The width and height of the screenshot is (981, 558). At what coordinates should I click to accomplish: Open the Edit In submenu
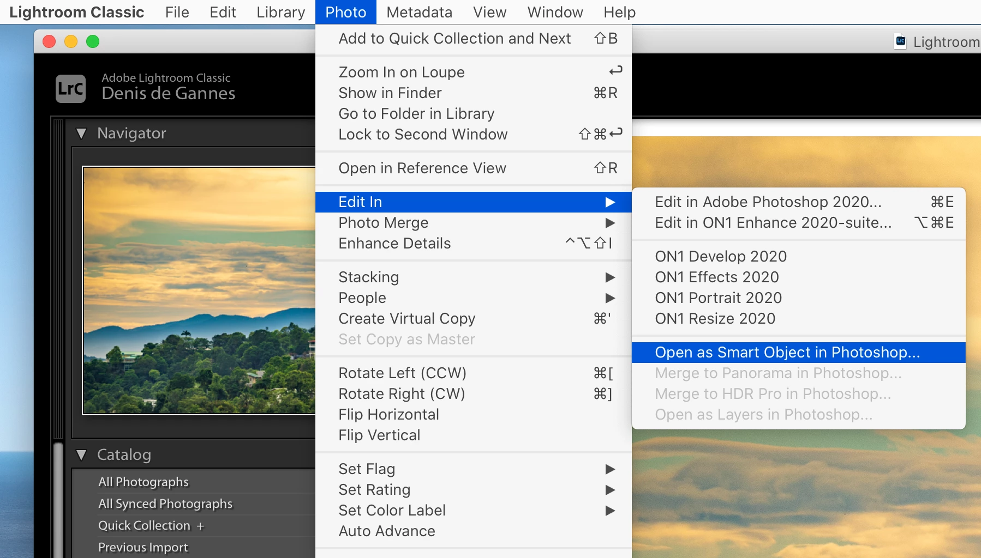pyautogui.click(x=474, y=202)
